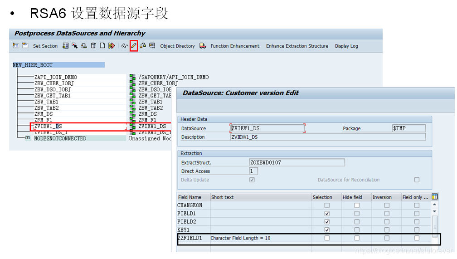This screenshot has height=259, width=457.
Task: Click the Collapse Subtree toolbar icon
Action: click(x=25, y=45)
